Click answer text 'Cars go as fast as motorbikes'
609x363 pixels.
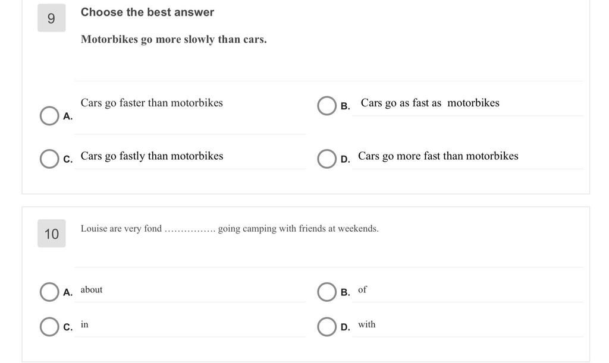click(x=430, y=103)
